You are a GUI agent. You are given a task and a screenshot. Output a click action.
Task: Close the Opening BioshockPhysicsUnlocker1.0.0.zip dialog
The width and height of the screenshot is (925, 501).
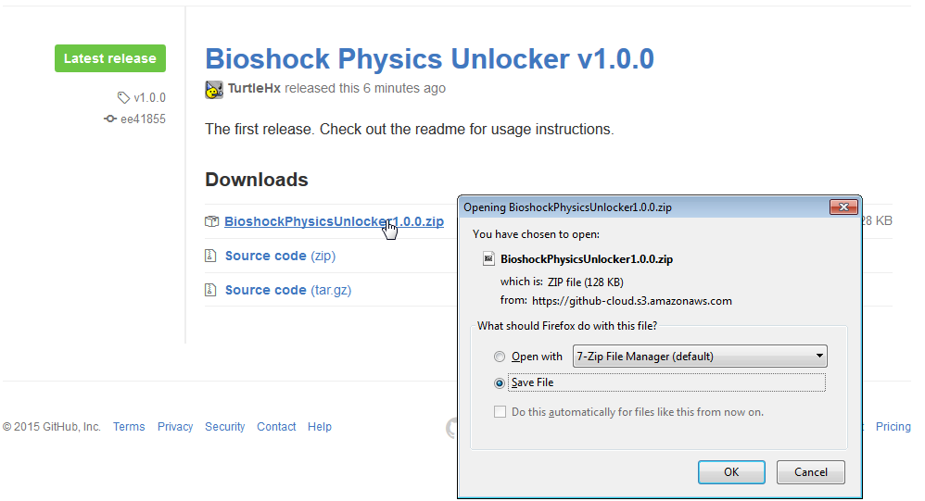(842, 207)
